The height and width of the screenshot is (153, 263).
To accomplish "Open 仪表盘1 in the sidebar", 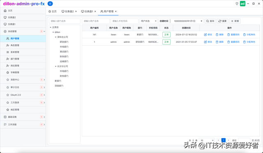I will [x=23, y=24].
